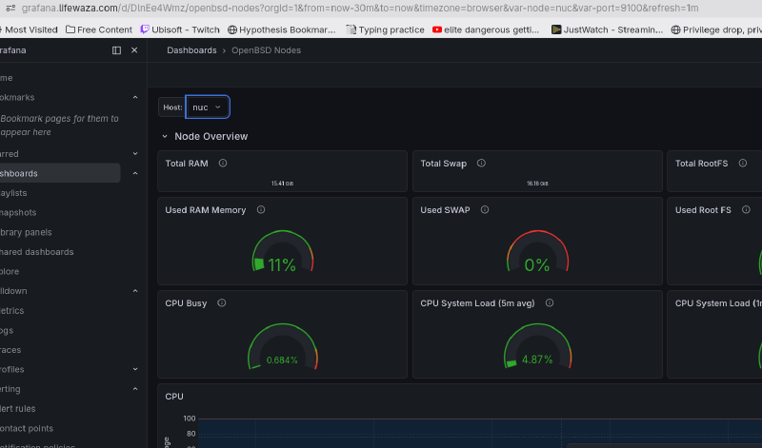Open the CPU Busy info icon
This screenshot has width=762, height=448.
click(x=222, y=302)
